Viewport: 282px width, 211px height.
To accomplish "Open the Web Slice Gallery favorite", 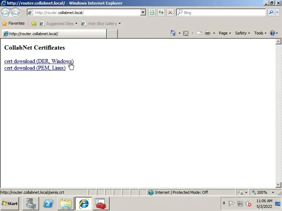I will click(x=101, y=24).
